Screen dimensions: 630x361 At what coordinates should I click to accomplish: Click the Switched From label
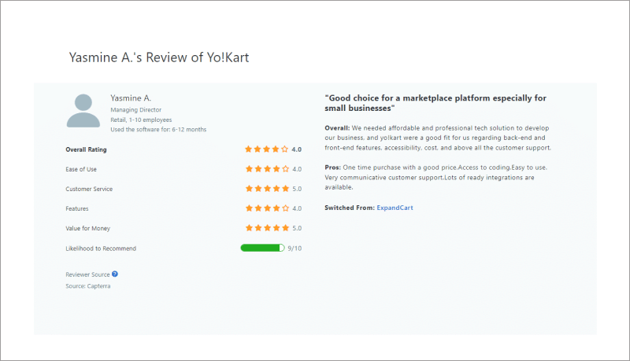pos(350,208)
